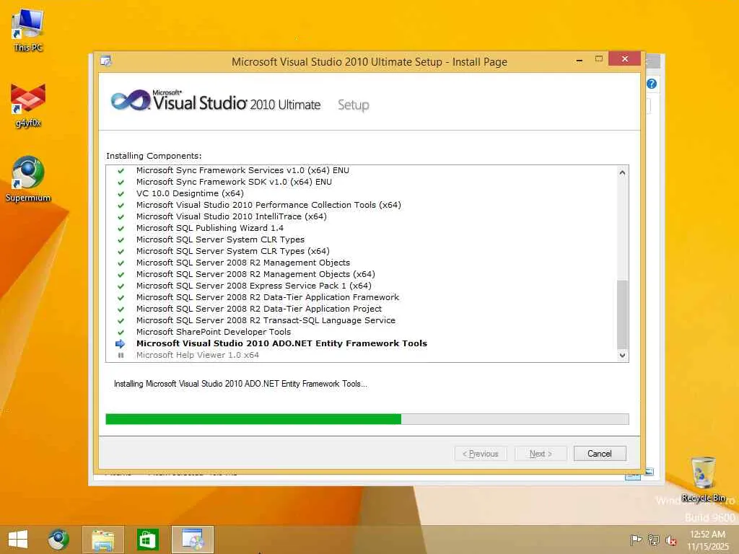
Task: Select Data-Tier Application Framework row
Action: (x=268, y=297)
